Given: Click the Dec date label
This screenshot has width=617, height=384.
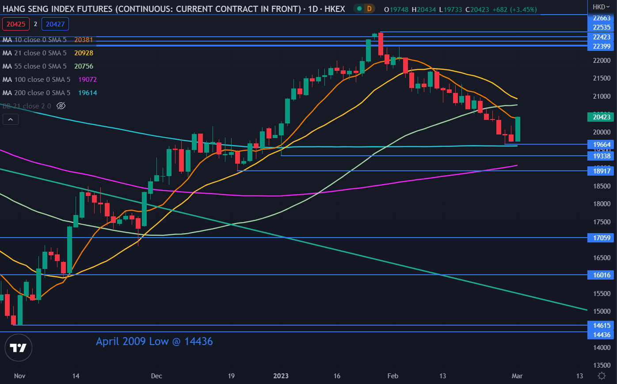Looking at the screenshot, I should point(156,376).
